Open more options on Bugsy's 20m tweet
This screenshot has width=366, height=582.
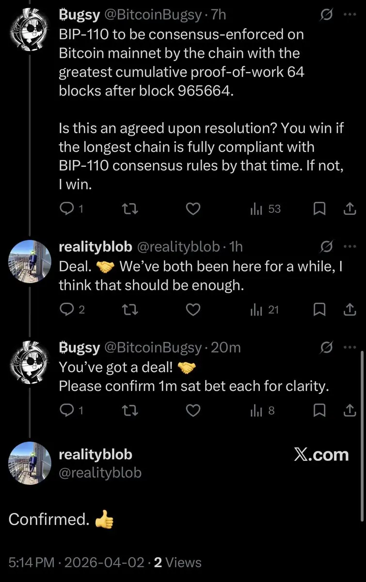point(350,348)
